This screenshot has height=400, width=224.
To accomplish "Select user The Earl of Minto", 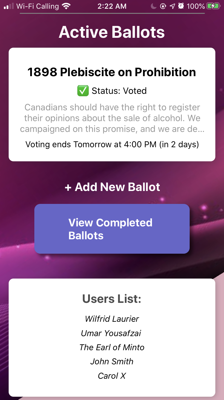I will [x=112, y=347].
